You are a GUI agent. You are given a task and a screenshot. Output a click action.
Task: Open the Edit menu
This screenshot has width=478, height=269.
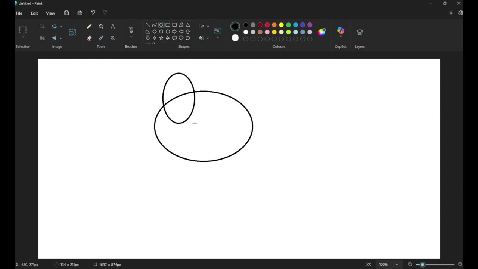pos(34,13)
